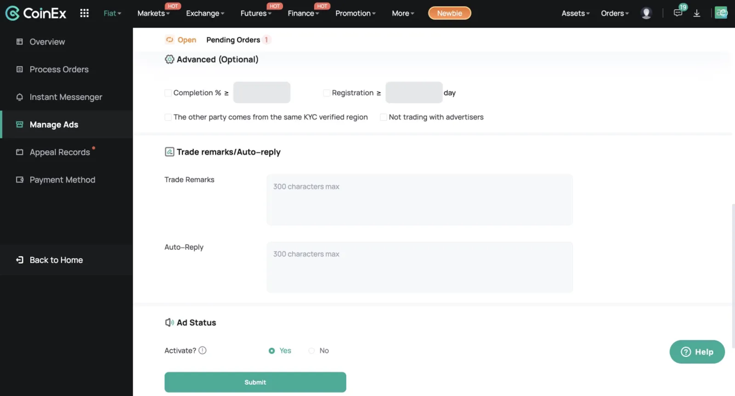
Task: Click the Registration day input field
Action: tap(414, 92)
